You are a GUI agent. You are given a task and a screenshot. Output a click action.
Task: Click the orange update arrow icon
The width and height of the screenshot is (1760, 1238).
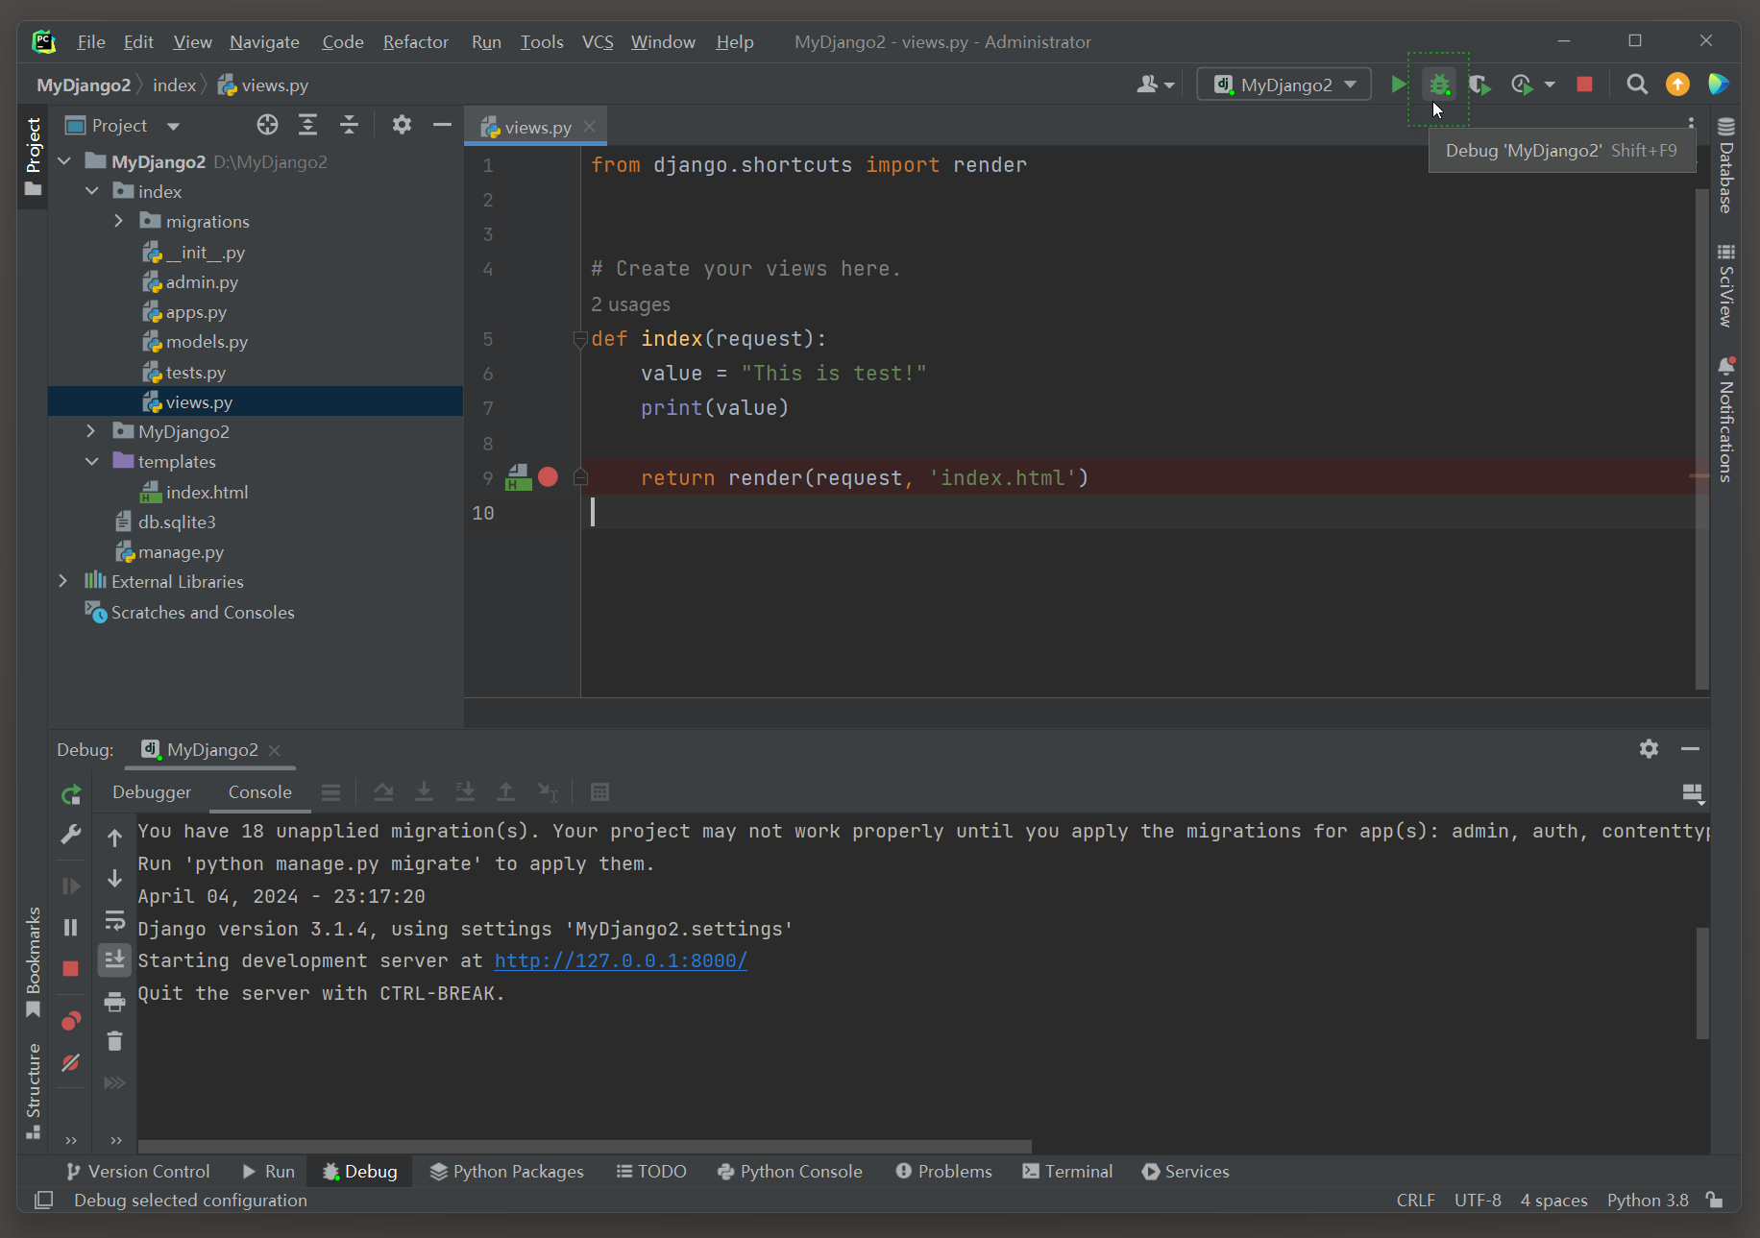[1677, 85]
